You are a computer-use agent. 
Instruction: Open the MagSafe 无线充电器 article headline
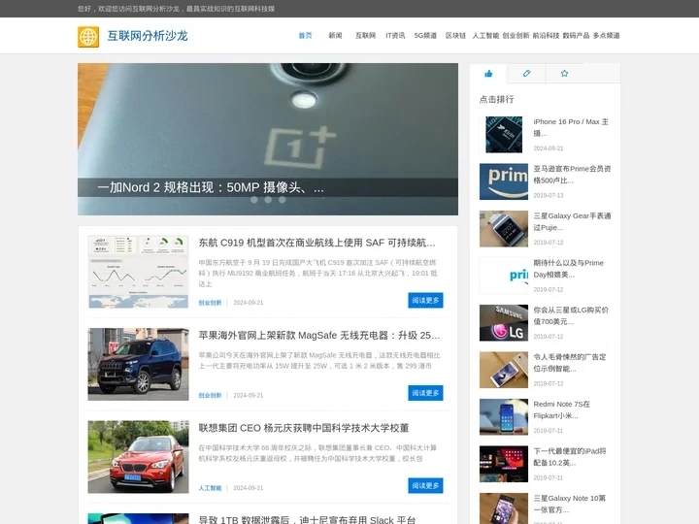point(319,336)
